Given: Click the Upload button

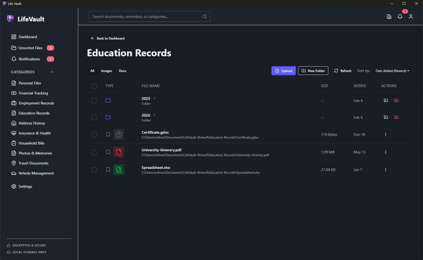Looking at the screenshot, I should 283,71.
